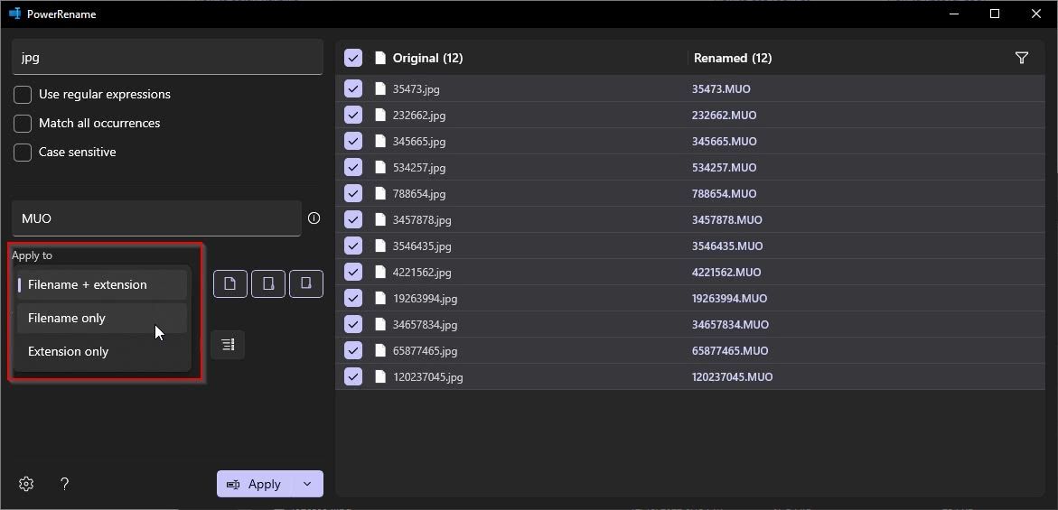Open settings with the gear icon
The width and height of the screenshot is (1058, 510).
coord(26,484)
